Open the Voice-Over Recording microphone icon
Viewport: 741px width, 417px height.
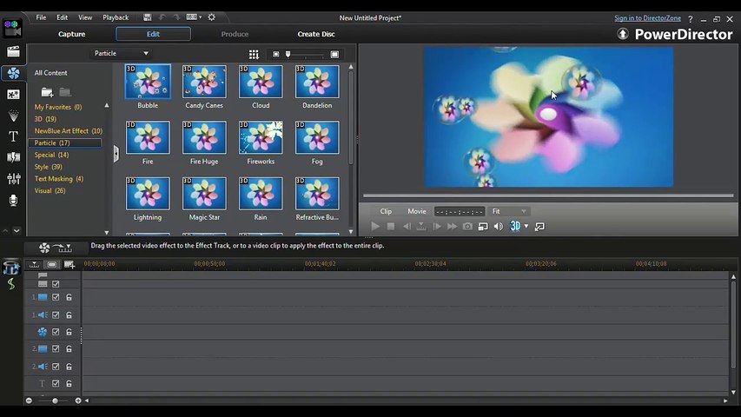(x=13, y=201)
